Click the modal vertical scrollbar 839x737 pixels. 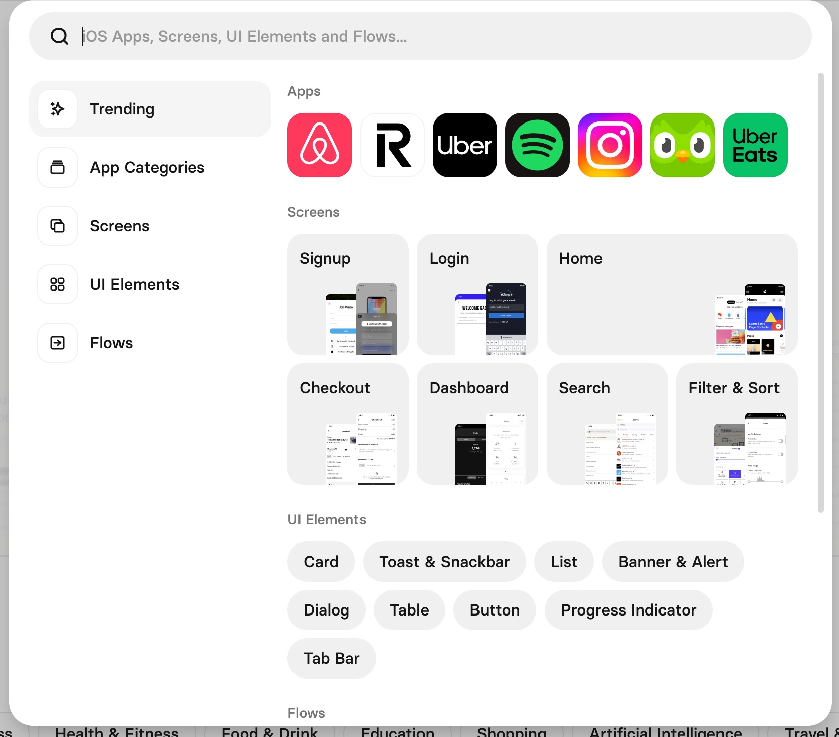click(x=821, y=292)
